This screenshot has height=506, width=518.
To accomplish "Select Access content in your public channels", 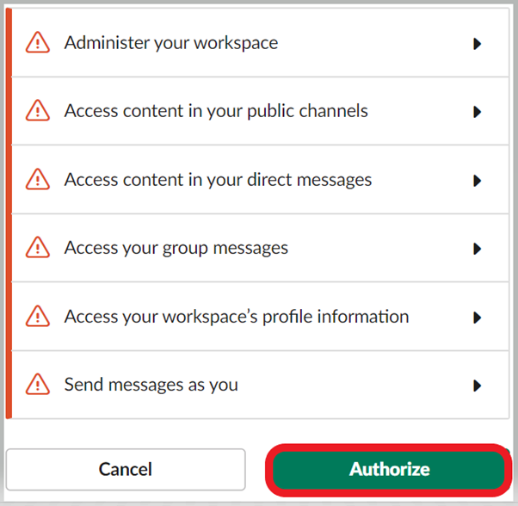I will point(216,111).
